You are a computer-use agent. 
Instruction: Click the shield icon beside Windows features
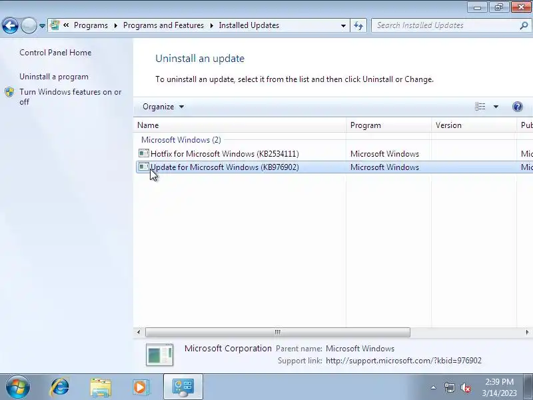(9, 92)
